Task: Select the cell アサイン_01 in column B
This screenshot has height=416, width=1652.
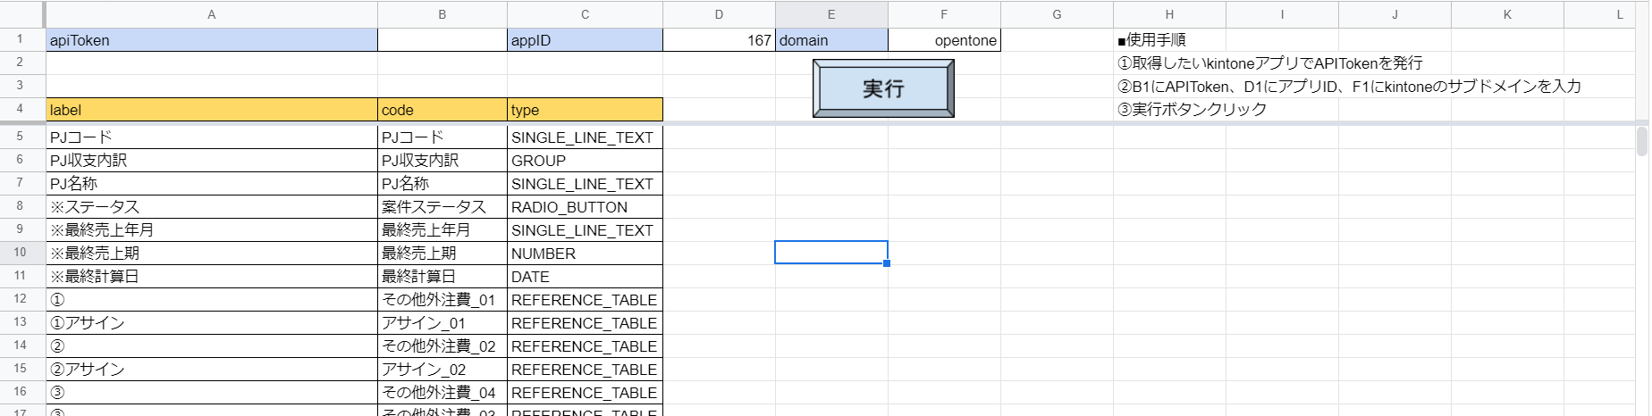Action: tap(442, 323)
